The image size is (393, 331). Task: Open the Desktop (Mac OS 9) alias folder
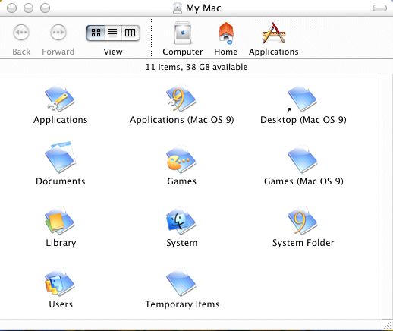(x=302, y=99)
